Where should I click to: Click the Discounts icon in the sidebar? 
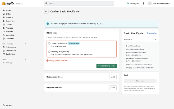click(x=4, y=38)
